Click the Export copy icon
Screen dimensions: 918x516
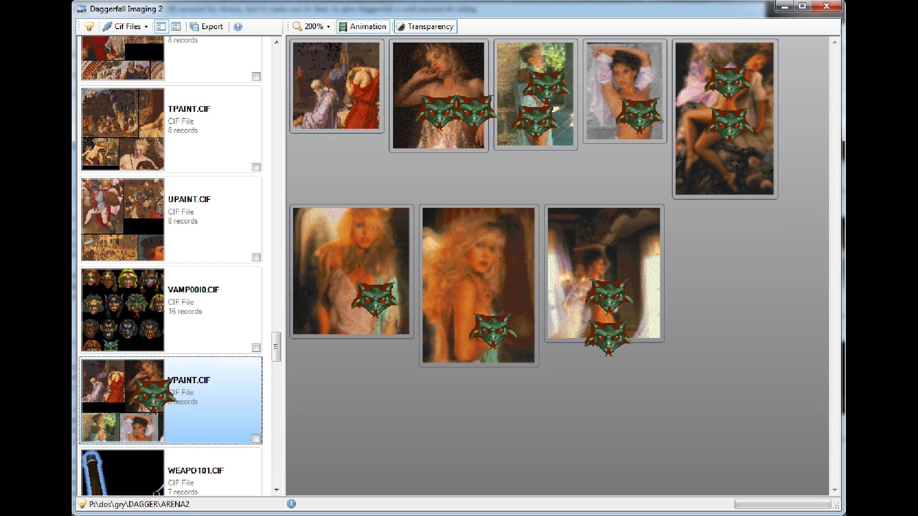tap(194, 27)
